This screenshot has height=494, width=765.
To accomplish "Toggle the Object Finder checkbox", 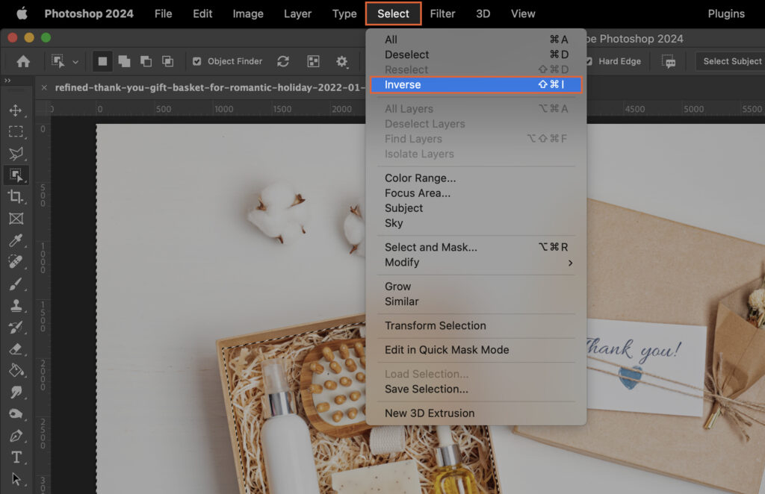I will pyautogui.click(x=196, y=61).
